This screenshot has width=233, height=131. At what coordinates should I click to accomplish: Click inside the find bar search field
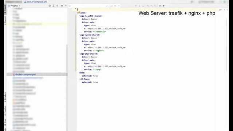88,6
